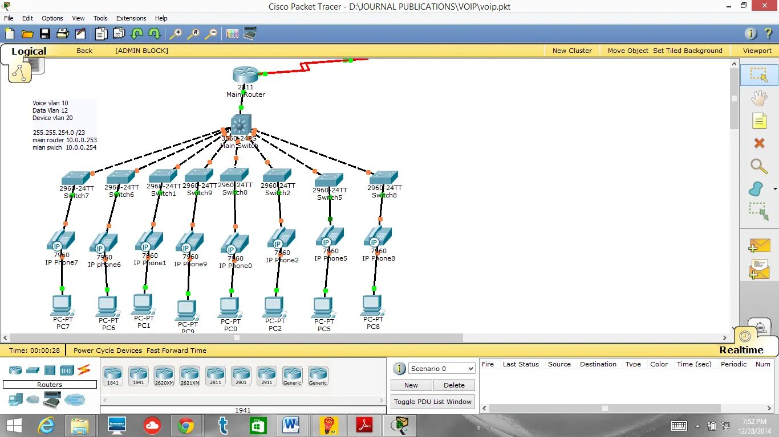Click the Paste toolbar icon

click(x=119, y=34)
